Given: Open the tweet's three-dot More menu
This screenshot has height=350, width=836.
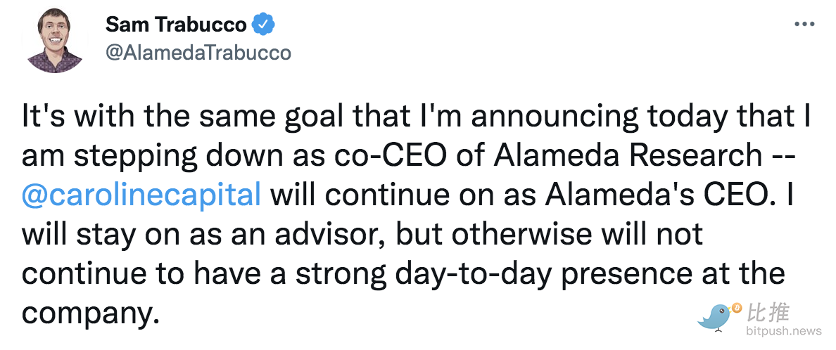Looking at the screenshot, I should [x=804, y=24].
